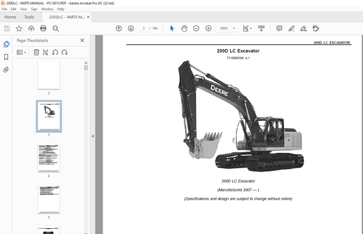Print the document

tap(43, 29)
